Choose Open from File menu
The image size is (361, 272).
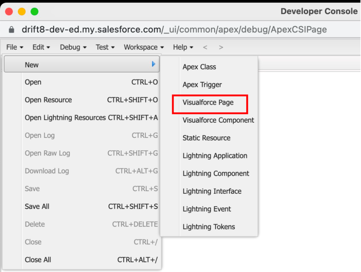coord(91,82)
